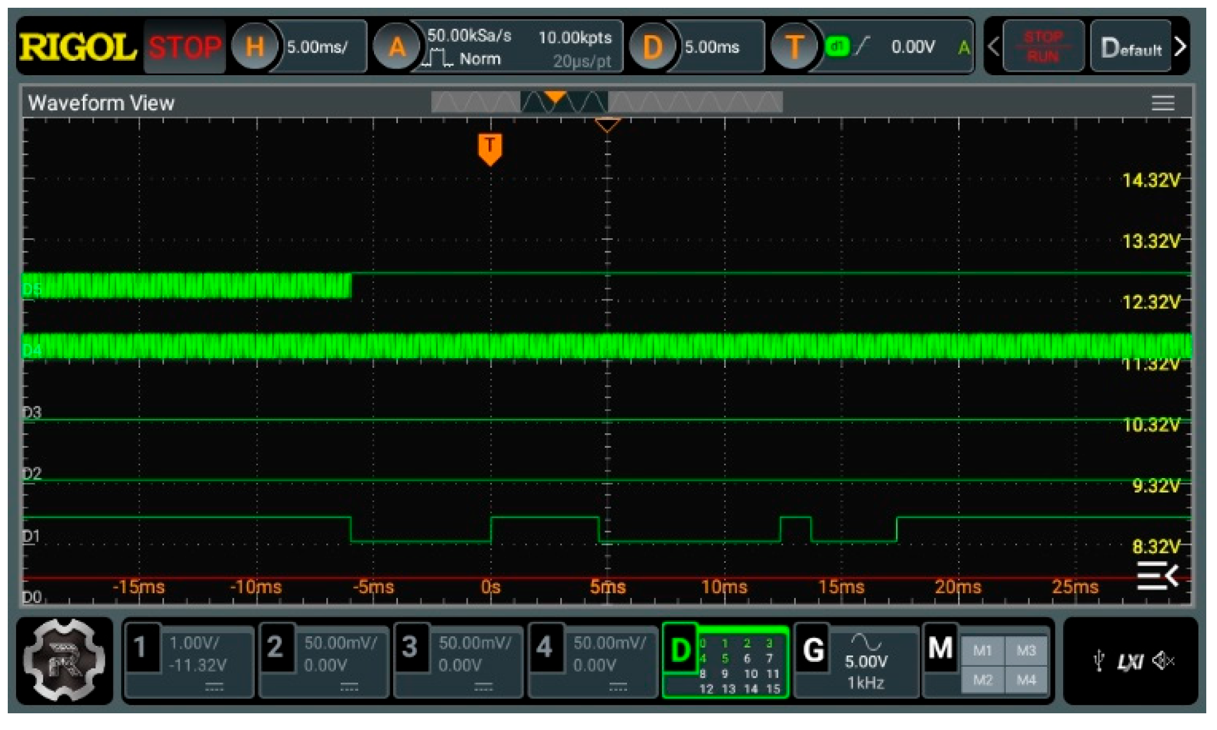This screenshot has height=730, width=1217.
Task: Click the Rigol gear navigation icon
Action: pyautogui.click(x=64, y=660)
